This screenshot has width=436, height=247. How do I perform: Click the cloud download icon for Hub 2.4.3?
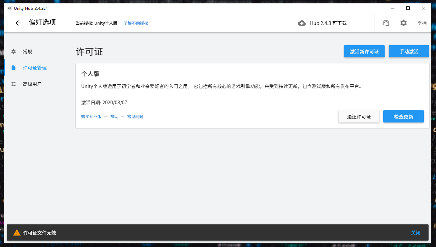tap(302, 23)
